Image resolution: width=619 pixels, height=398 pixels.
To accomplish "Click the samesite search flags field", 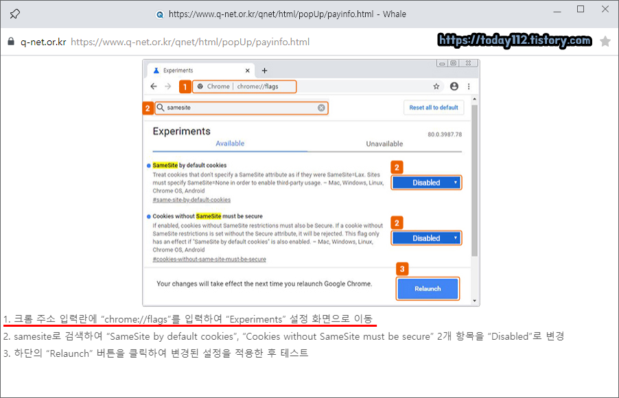I will tap(241, 108).
